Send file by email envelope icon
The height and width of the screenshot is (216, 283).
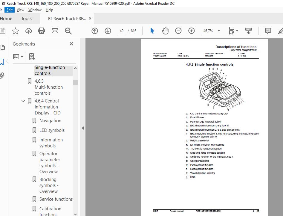(x=55, y=31)
